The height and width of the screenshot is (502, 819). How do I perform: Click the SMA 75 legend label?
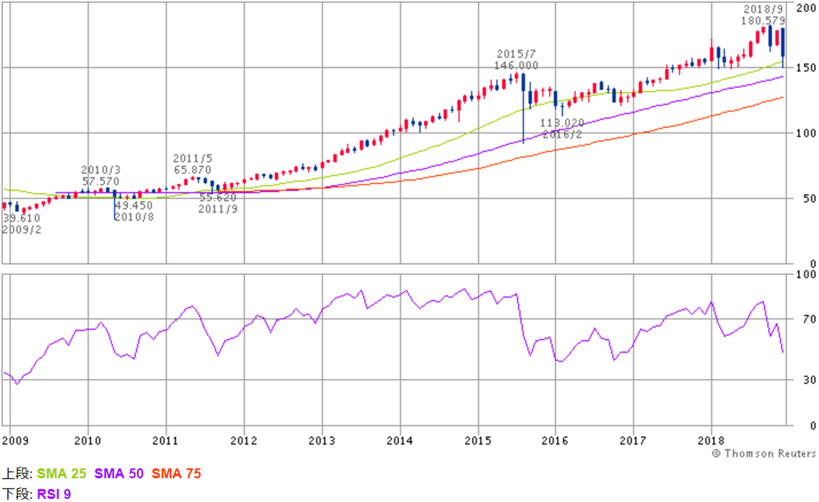(x=176, y=474)
